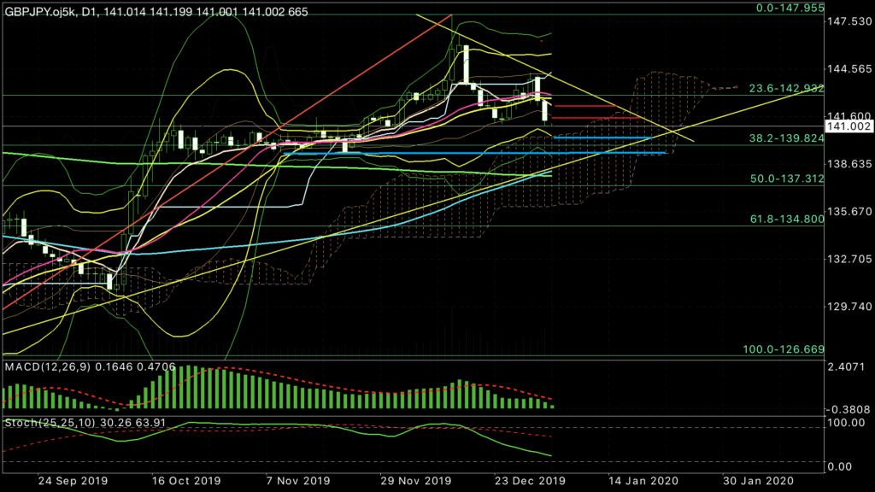Select the upper blue horizontal support line

[602, 138]
